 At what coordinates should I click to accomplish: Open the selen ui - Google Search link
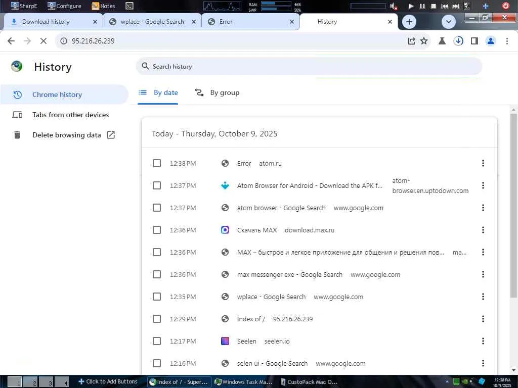[272, 364]
